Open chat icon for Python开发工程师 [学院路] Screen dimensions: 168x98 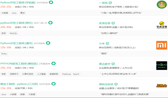point(51,2)
